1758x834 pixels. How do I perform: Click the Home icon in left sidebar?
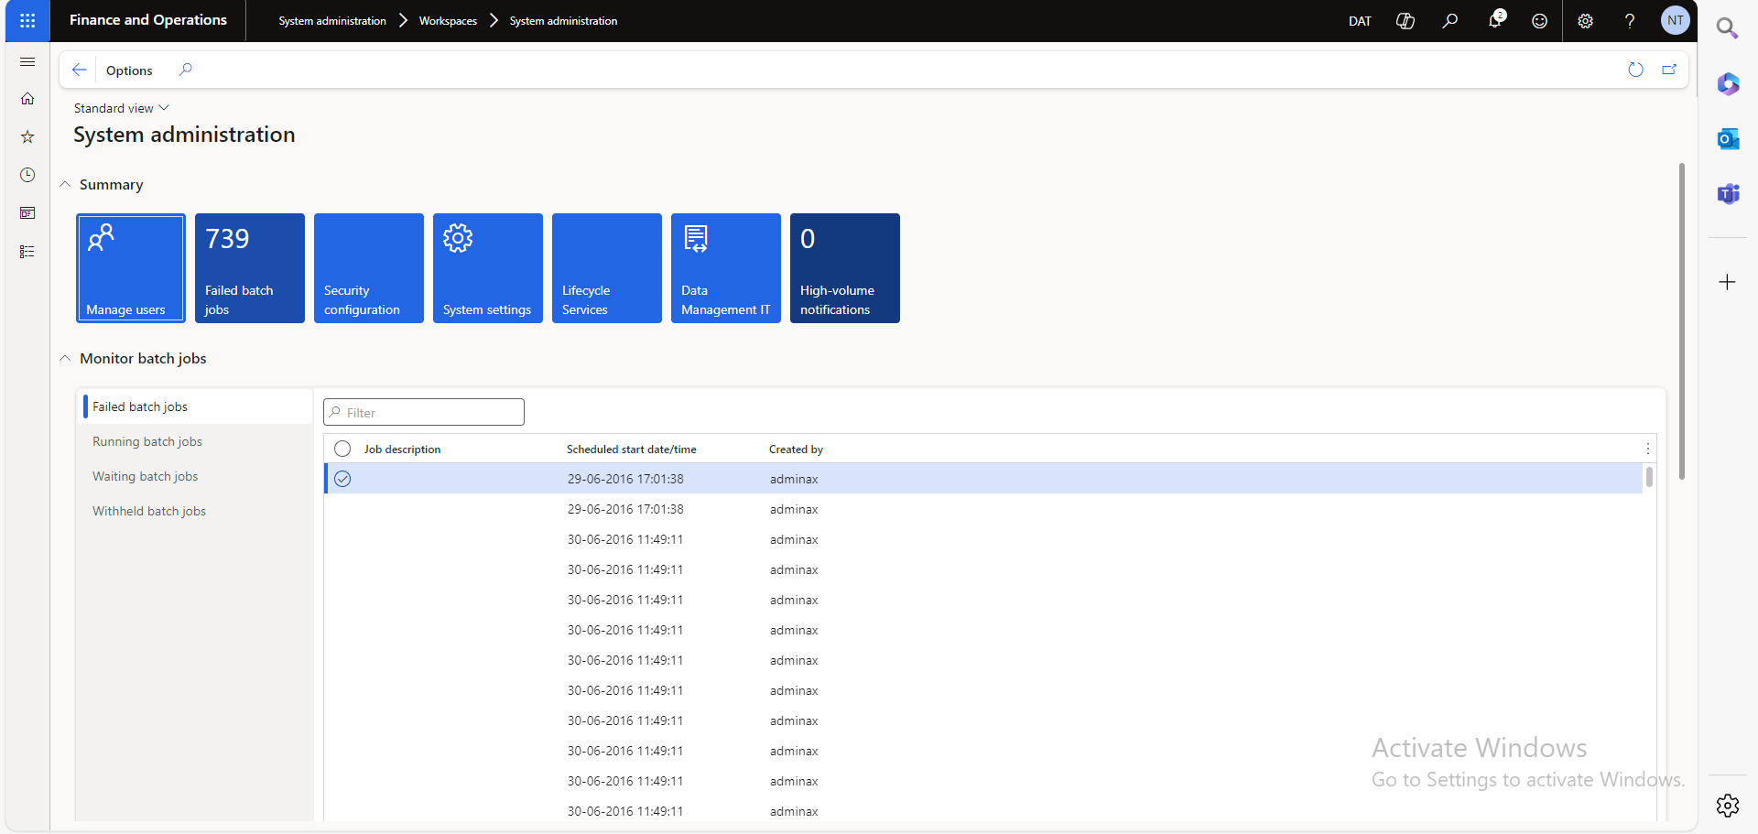tap(27, 99)
